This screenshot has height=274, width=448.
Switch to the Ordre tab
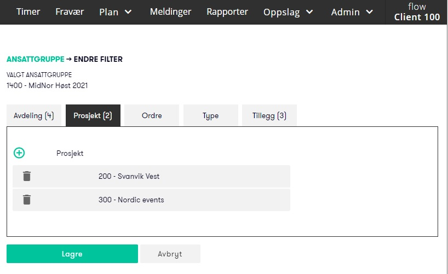(152, 116)
